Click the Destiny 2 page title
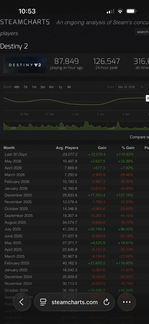 coord(14,46)
